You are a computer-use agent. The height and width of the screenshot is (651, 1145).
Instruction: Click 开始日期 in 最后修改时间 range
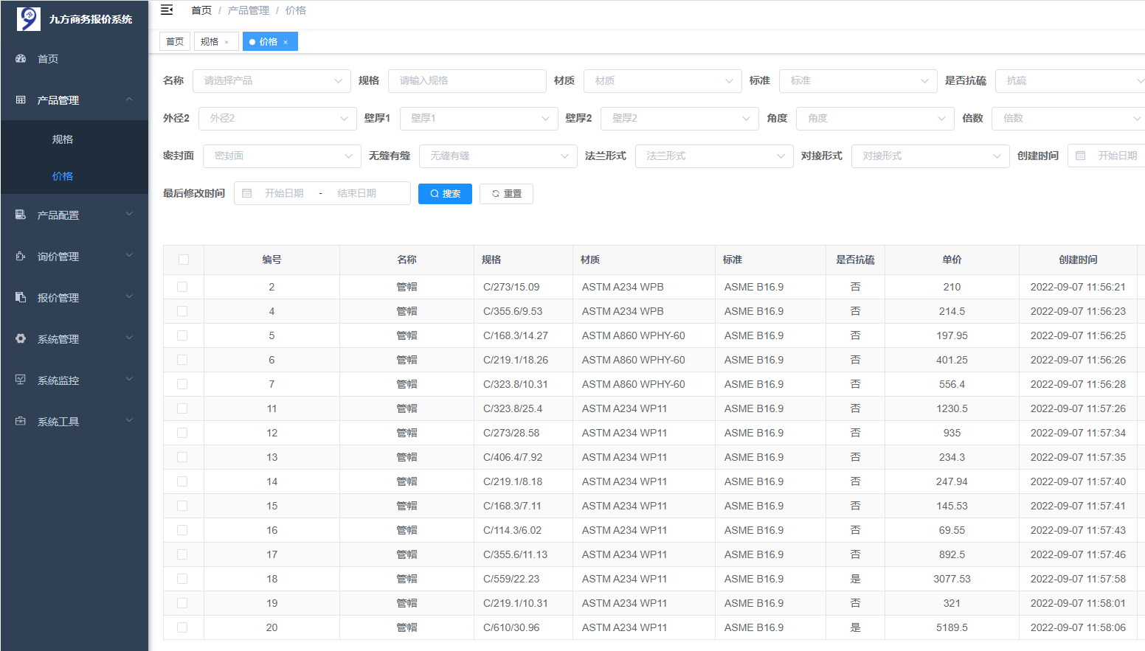pos(285,193)
